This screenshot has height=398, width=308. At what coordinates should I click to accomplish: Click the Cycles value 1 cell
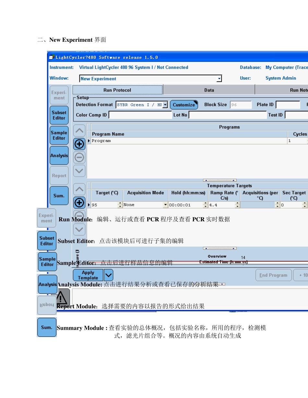pyautogui.click(x=297, y=141)
